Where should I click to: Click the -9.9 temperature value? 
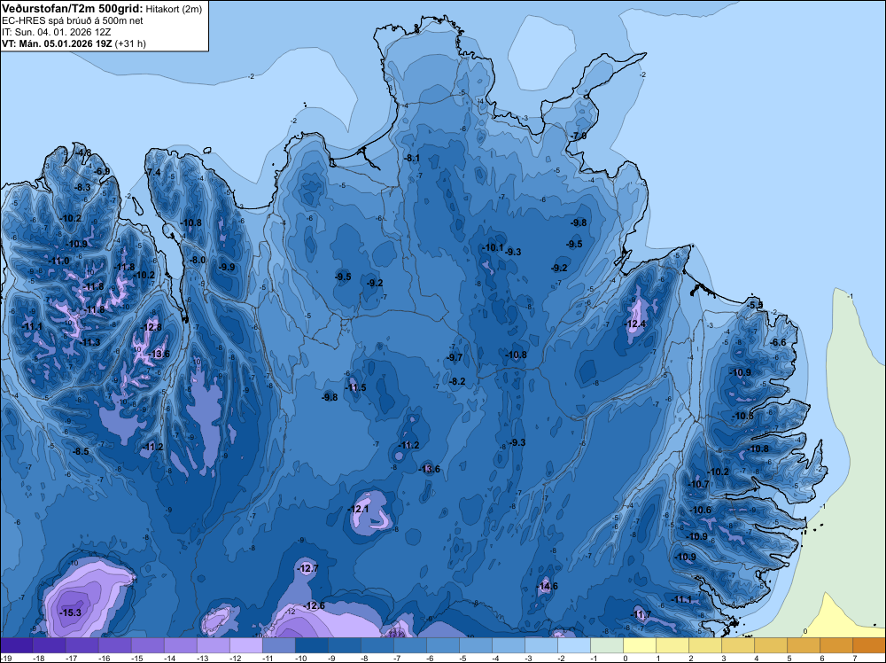227,267
